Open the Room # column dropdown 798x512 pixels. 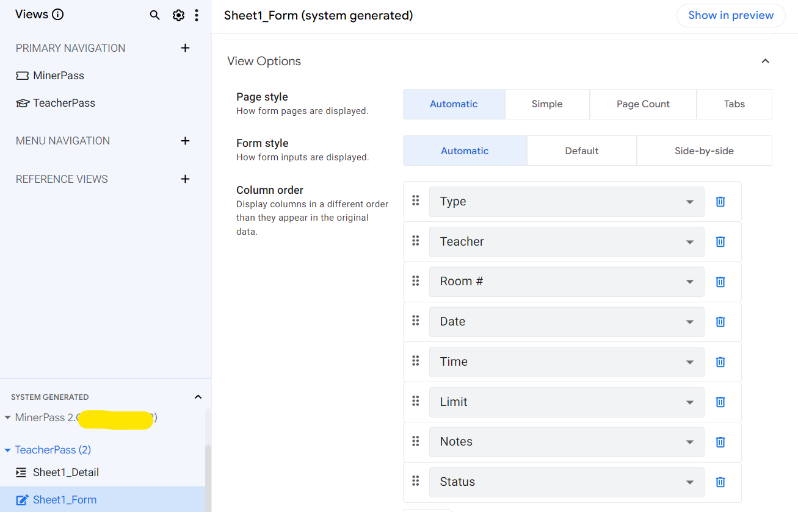click(x=566, y=282)
